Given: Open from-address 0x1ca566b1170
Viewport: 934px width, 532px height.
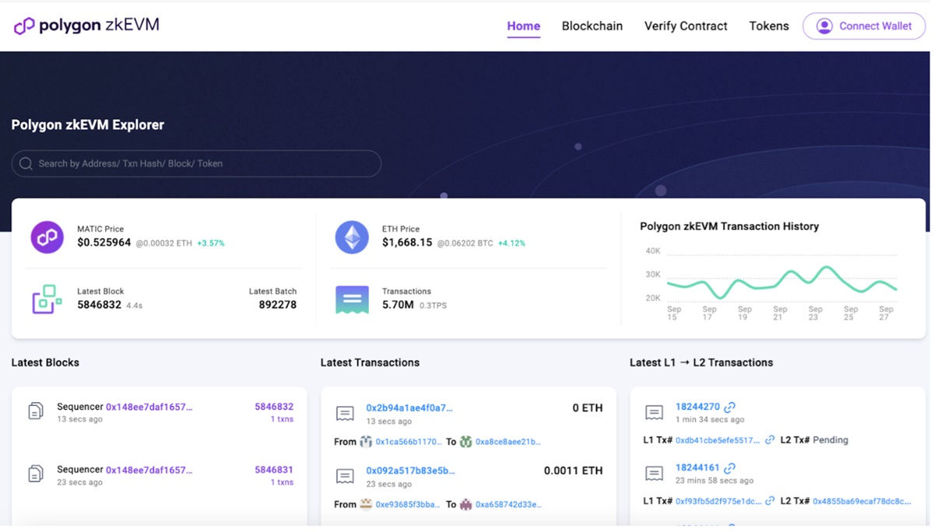Looking at the screenshot, I should [409, 442].
